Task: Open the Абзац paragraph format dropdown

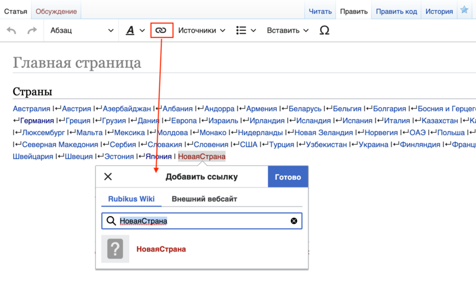Action: pyautogui.click(x=82, y=30)
